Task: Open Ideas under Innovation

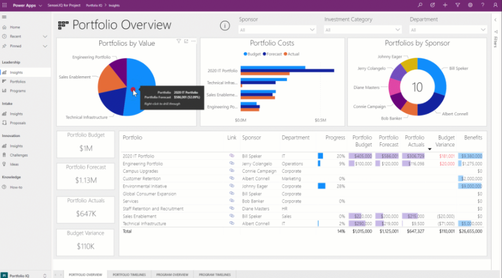Action: pyautogui.click(x=14, y=164)
